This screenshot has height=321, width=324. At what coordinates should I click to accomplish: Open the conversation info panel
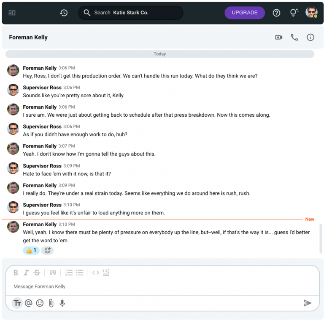pos(310,37)
